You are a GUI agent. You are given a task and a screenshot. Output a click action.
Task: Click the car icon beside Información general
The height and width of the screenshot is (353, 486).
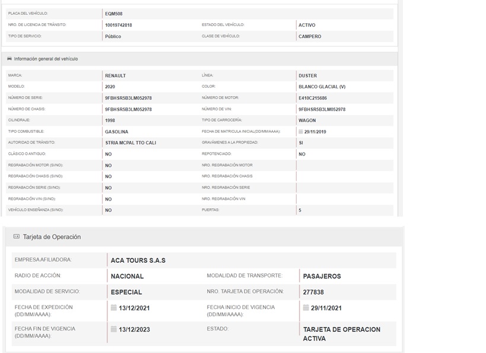[x=9, y=59]
